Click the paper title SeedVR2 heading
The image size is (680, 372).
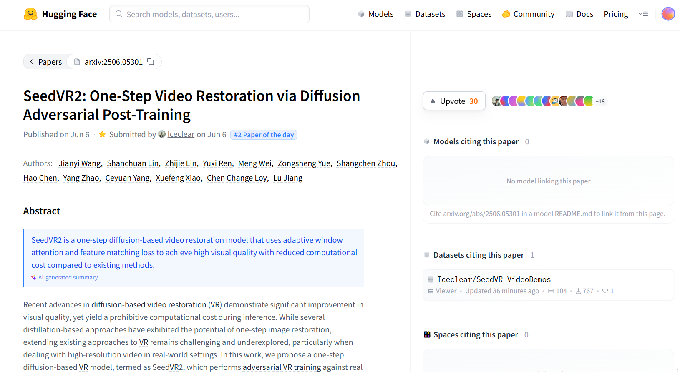point(191,105)
